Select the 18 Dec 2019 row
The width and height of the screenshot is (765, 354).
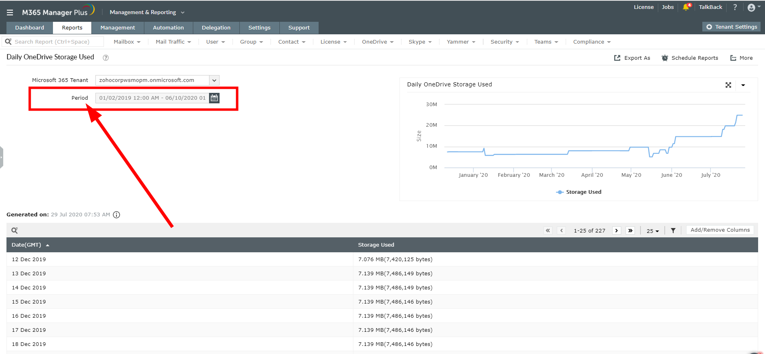pos(382,344)
